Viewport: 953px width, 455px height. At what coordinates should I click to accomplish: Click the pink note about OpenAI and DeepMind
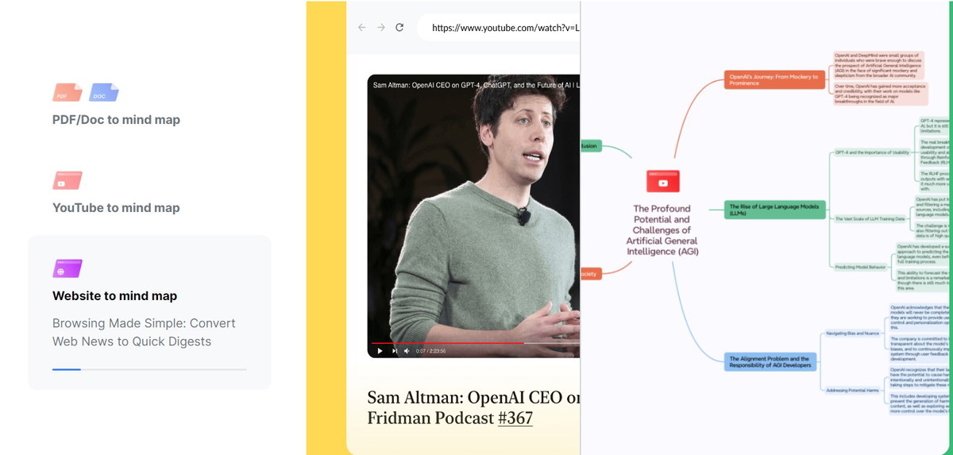coord(880,65)
